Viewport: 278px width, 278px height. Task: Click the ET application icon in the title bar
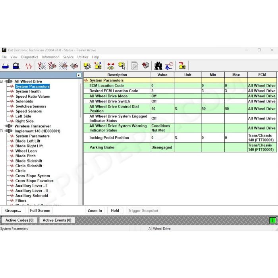pos(4,50)
